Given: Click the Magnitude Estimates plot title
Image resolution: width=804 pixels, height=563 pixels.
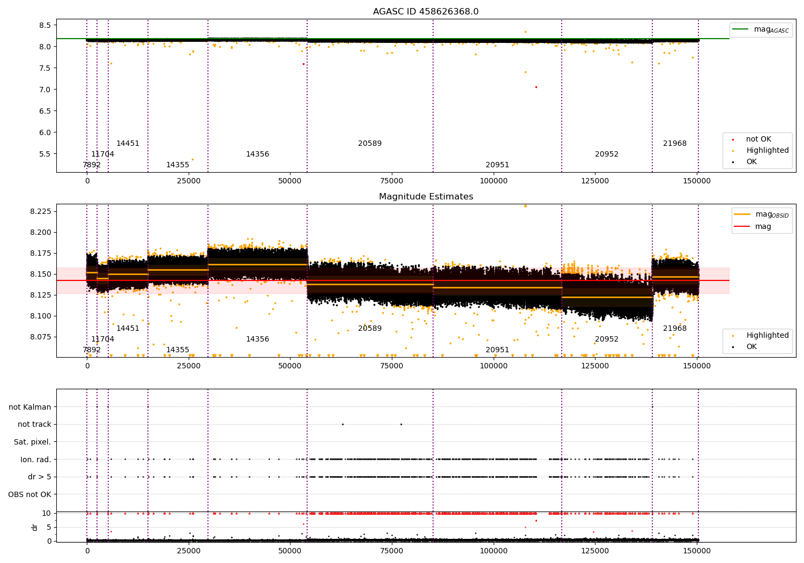Looking at the screenshot, I should (426, 197).
